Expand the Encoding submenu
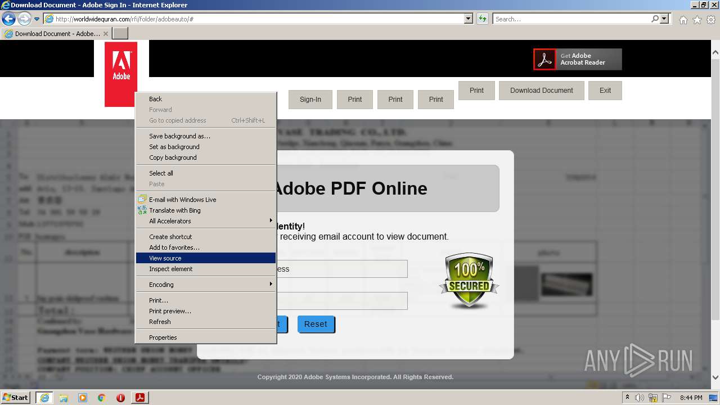Image resolution: width=720 pixels, height=405 pixels. click(x=205, y=285)
